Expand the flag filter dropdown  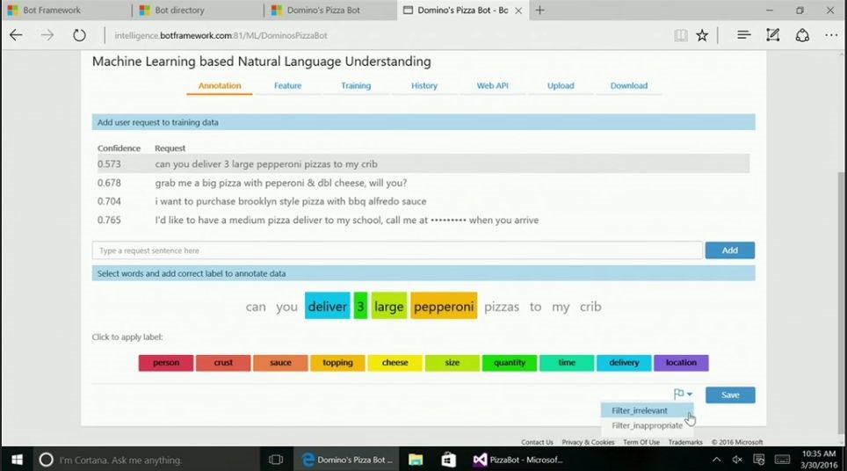point(683,395)
